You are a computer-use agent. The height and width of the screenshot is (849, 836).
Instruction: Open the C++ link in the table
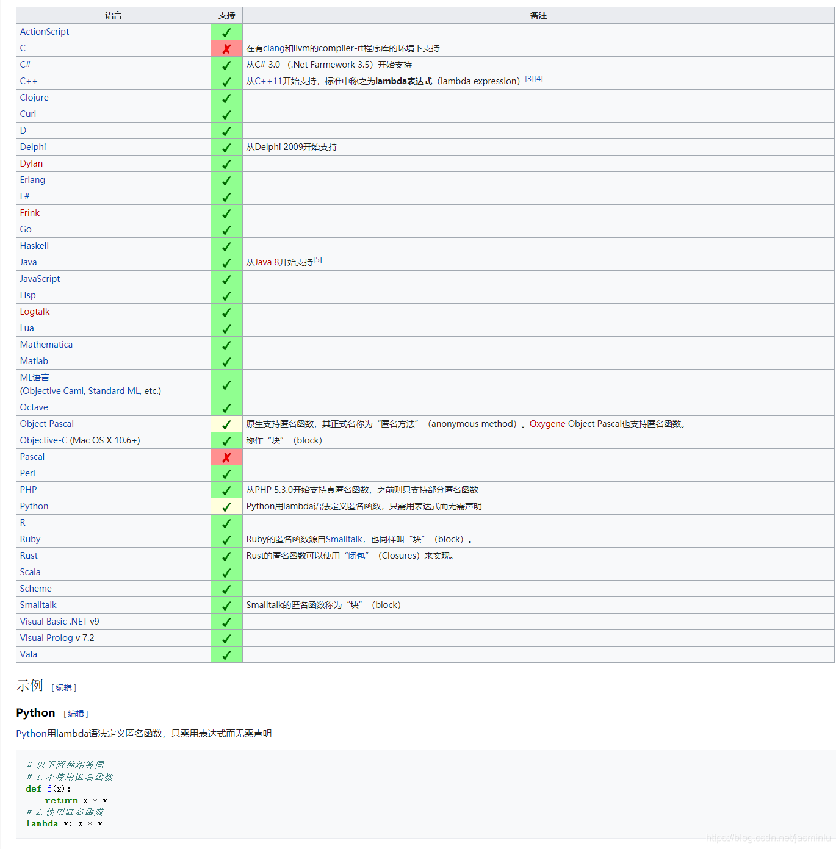[29, 81]
